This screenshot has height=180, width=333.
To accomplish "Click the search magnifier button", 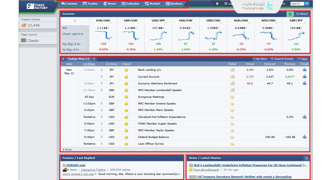I will click(x=307, y=4).
